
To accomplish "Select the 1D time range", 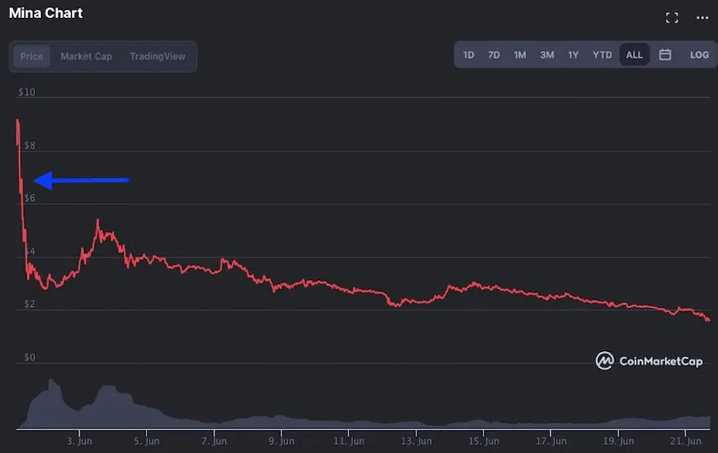I will [469, 55].
